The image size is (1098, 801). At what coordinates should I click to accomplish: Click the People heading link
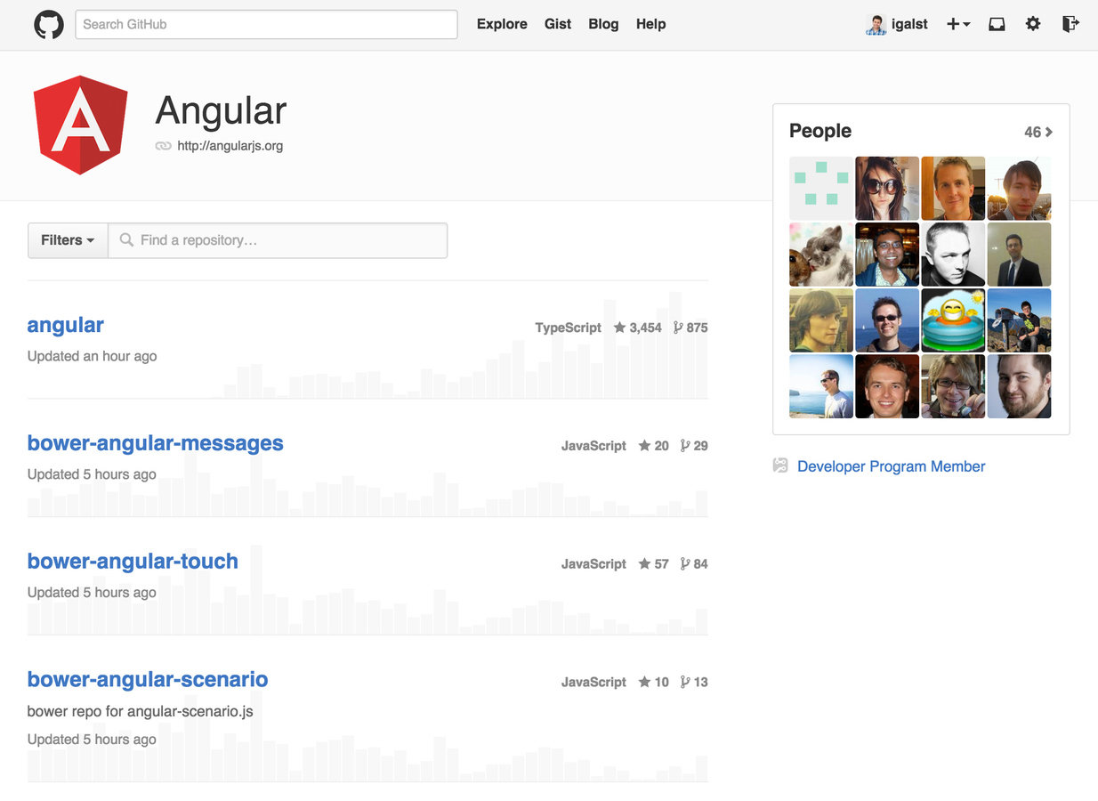tap(820, 131)
